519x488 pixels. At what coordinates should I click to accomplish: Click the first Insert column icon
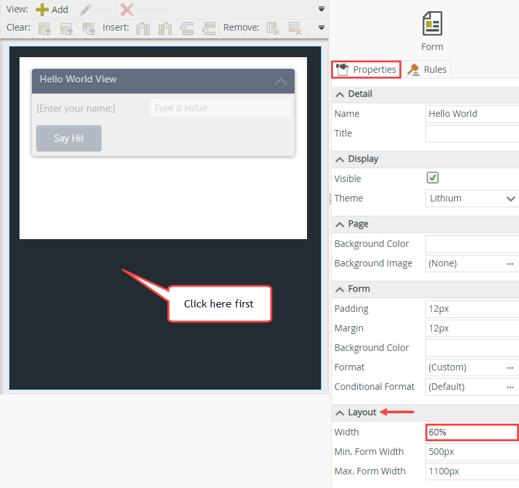[x=142, y=29]
